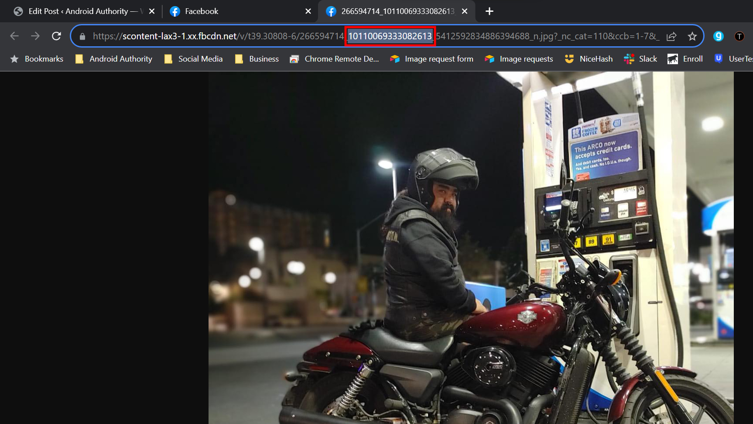Open the NiceHash bookmark
The image size is (753, 424).
point(589,59)
